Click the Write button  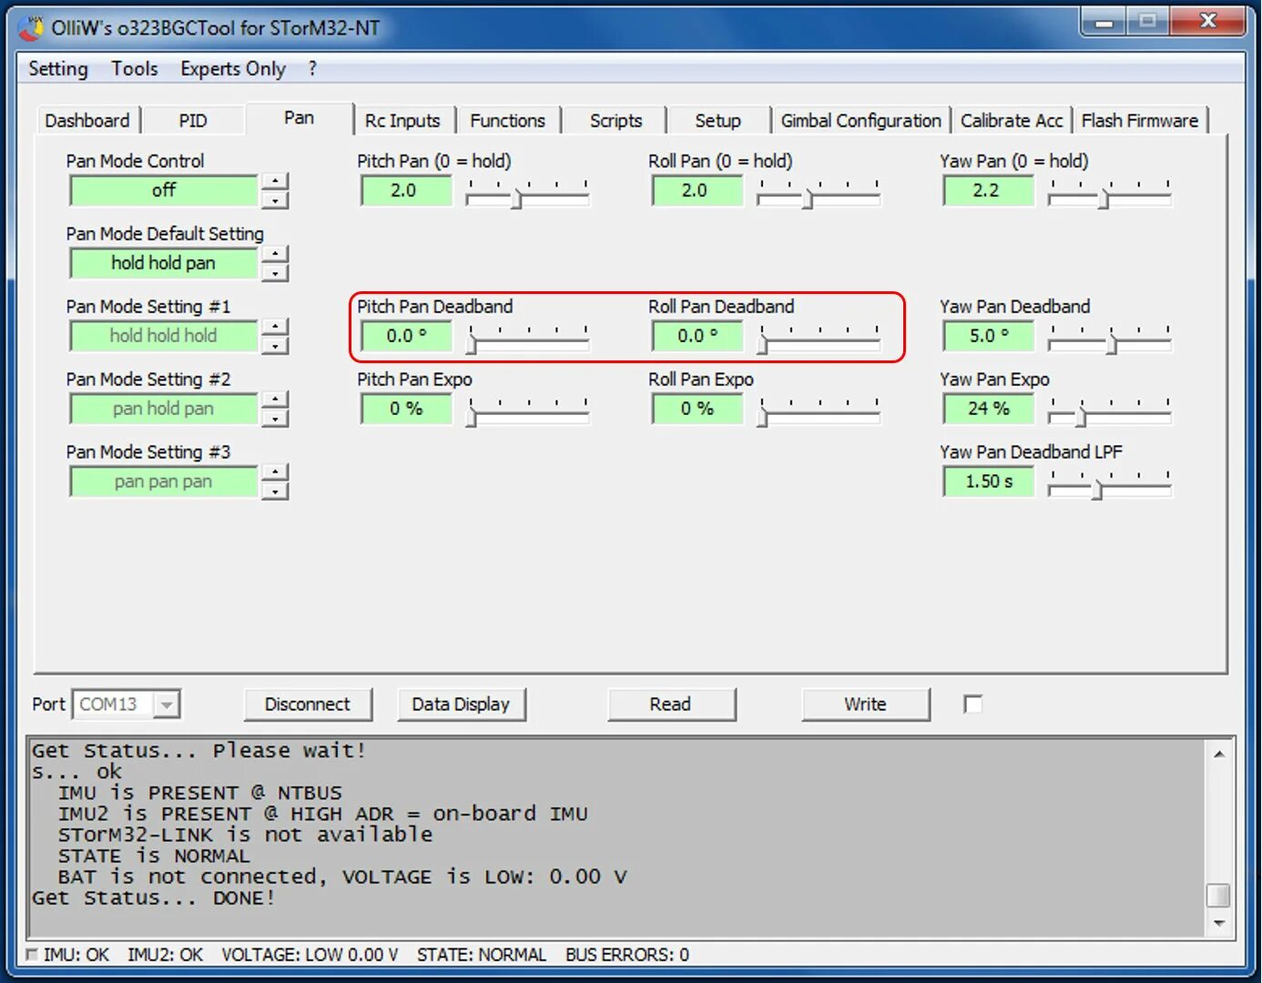[x=865, y=704]
